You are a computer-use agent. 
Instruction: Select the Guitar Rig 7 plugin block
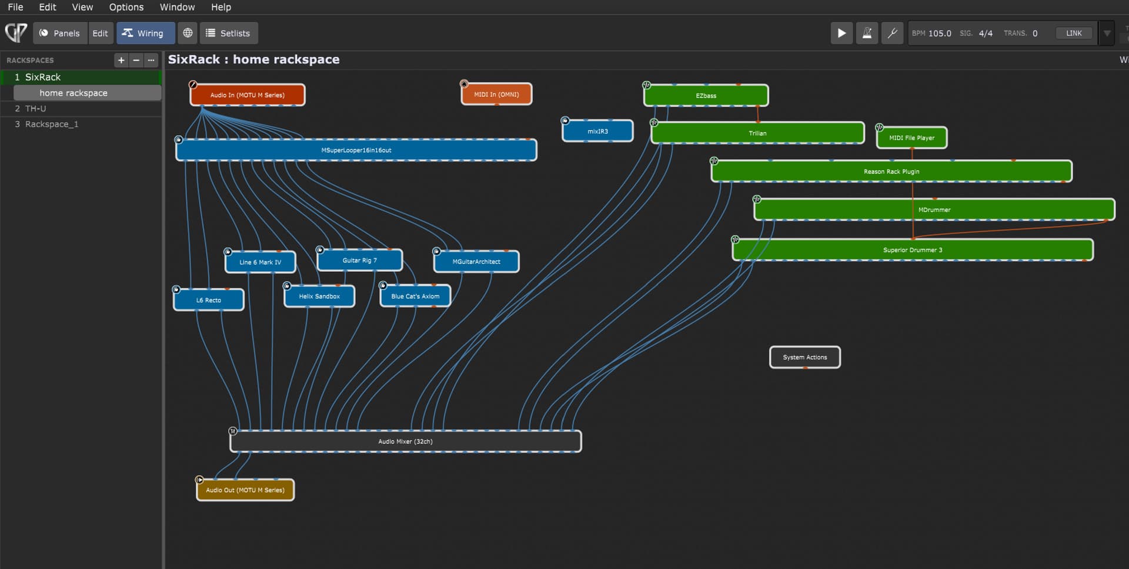360,260
